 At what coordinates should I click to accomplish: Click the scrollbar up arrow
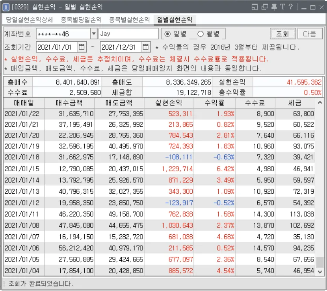pyautogui.click(x=320, y=103)
